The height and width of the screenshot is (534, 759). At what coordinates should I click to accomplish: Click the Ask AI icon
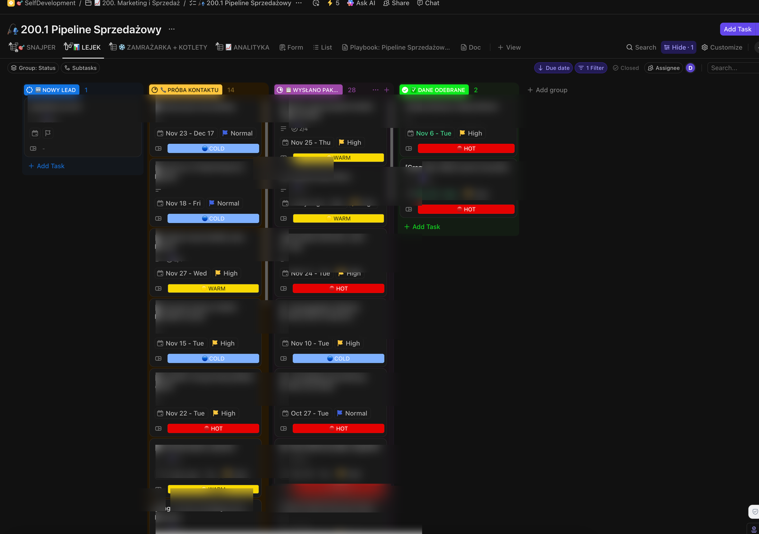(361, 3)
